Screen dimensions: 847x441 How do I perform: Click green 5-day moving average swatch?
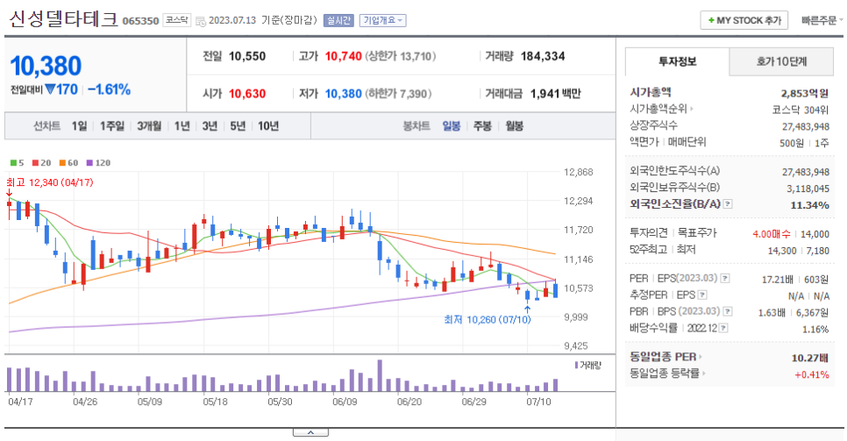[x=13, y=163]
